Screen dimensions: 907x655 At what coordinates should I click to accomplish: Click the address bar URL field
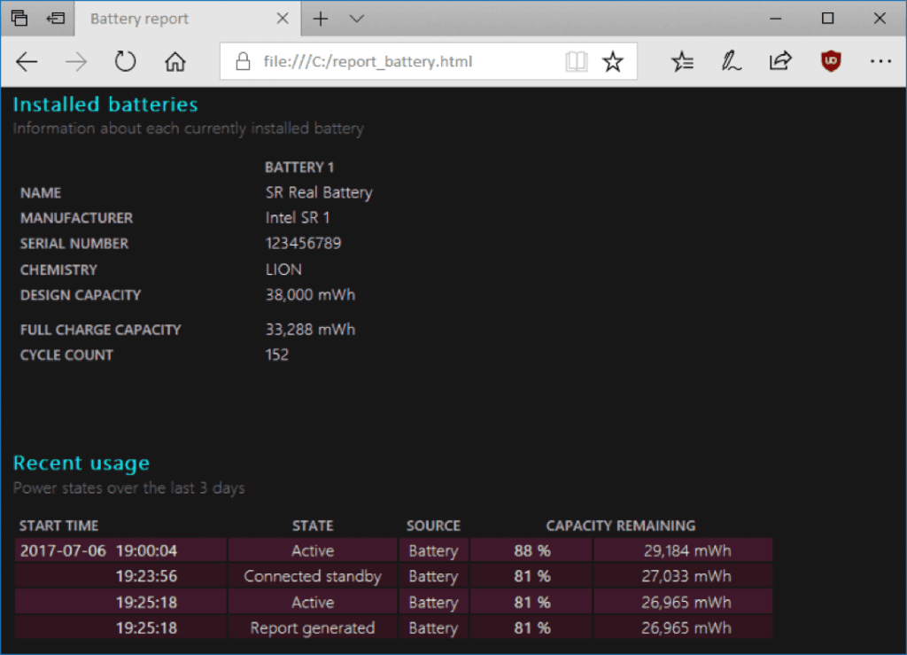(399, 62)
